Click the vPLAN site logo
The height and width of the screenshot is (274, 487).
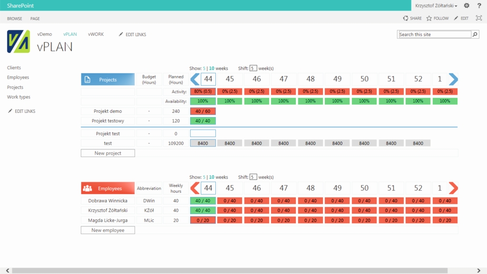[19, 41]
